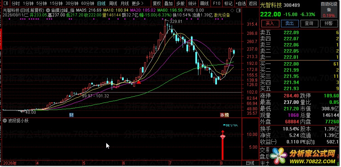Click the 涨停 price 284.40

click(291, 96)
